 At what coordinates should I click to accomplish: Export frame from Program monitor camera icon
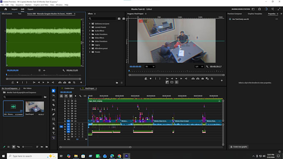point(203,79)
